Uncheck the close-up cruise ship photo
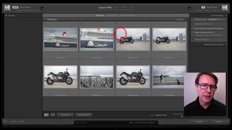 coord(81,23)
